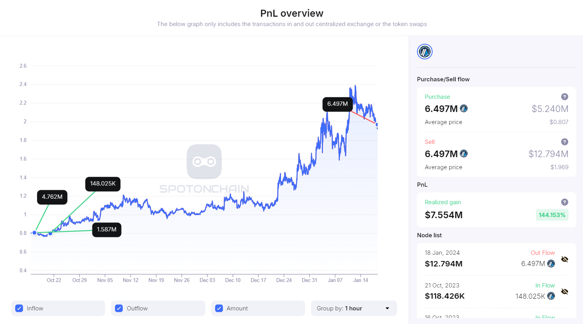583x324 pixels.
Task: Click the Out Flow link for 18 Jan 2024
Action: click(543, 252)
